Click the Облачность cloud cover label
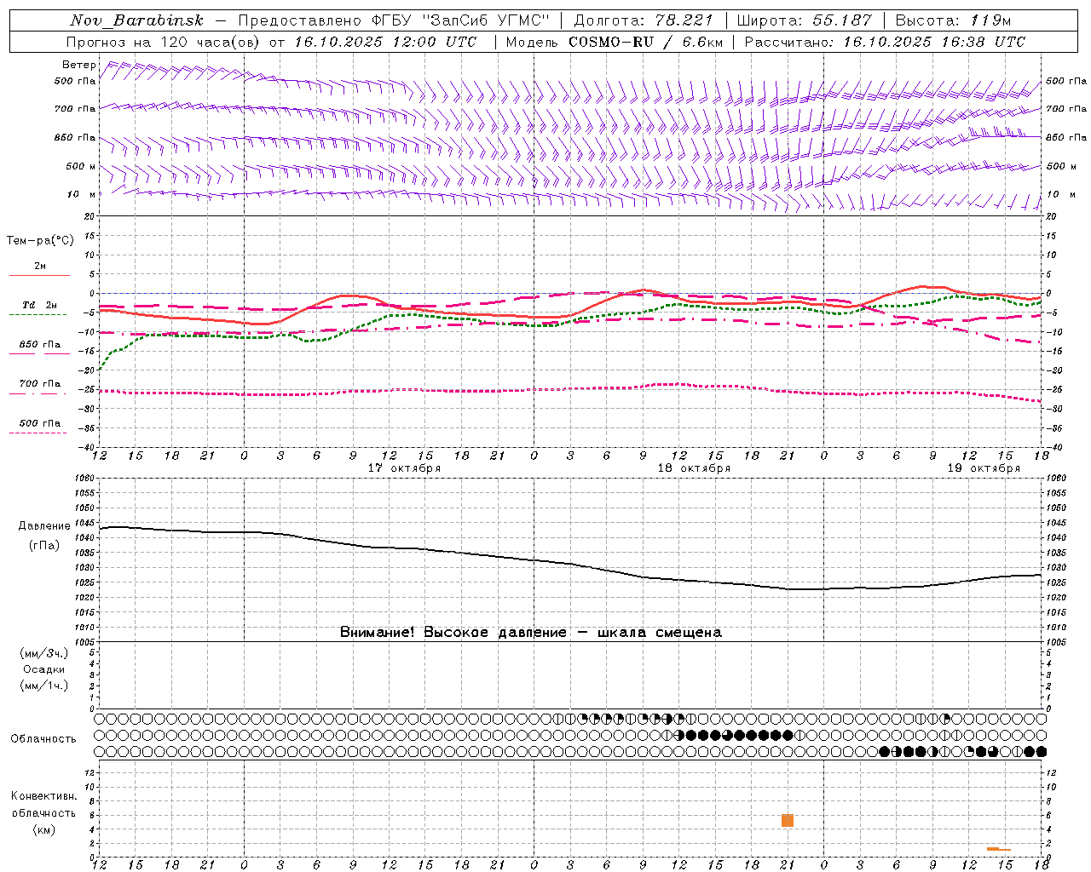 pos(43,738)
